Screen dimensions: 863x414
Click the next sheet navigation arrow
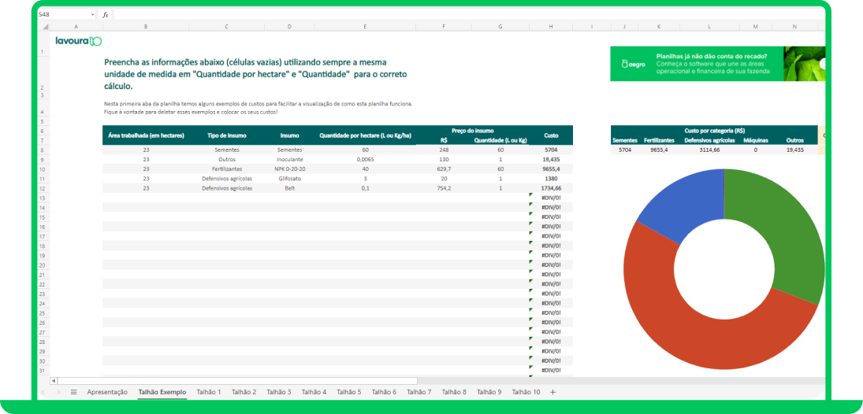coord(58,392)
